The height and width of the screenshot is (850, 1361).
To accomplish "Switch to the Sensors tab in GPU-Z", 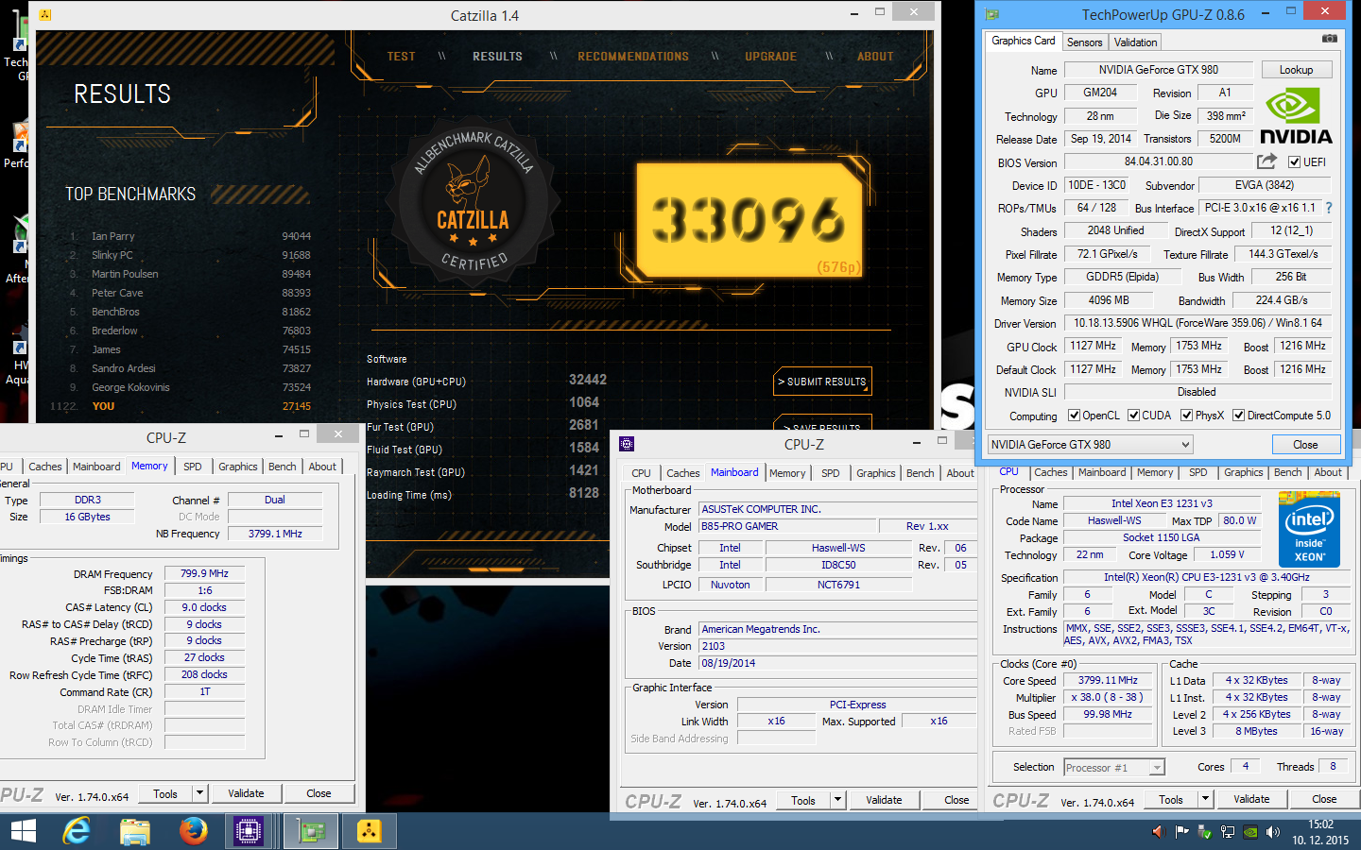I will (x=1084, y=42).
